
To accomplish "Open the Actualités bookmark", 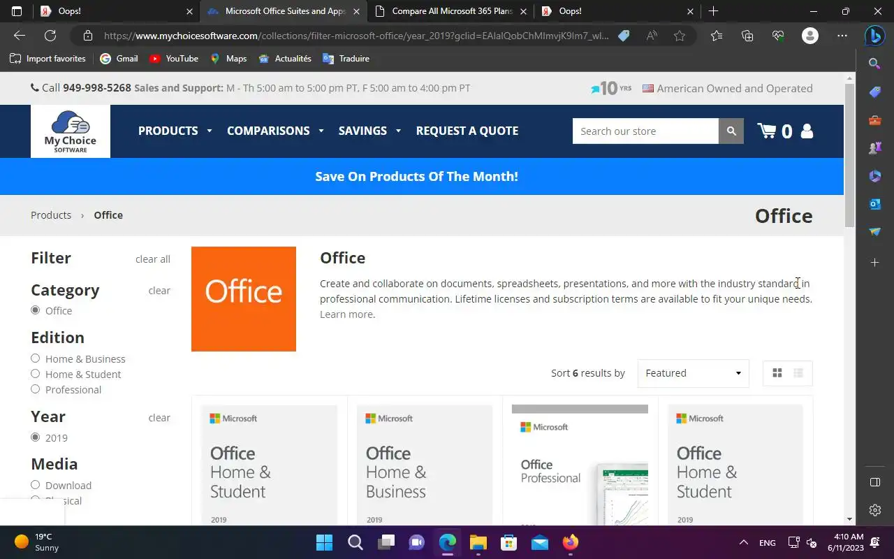I will click(x=284, y=59).
